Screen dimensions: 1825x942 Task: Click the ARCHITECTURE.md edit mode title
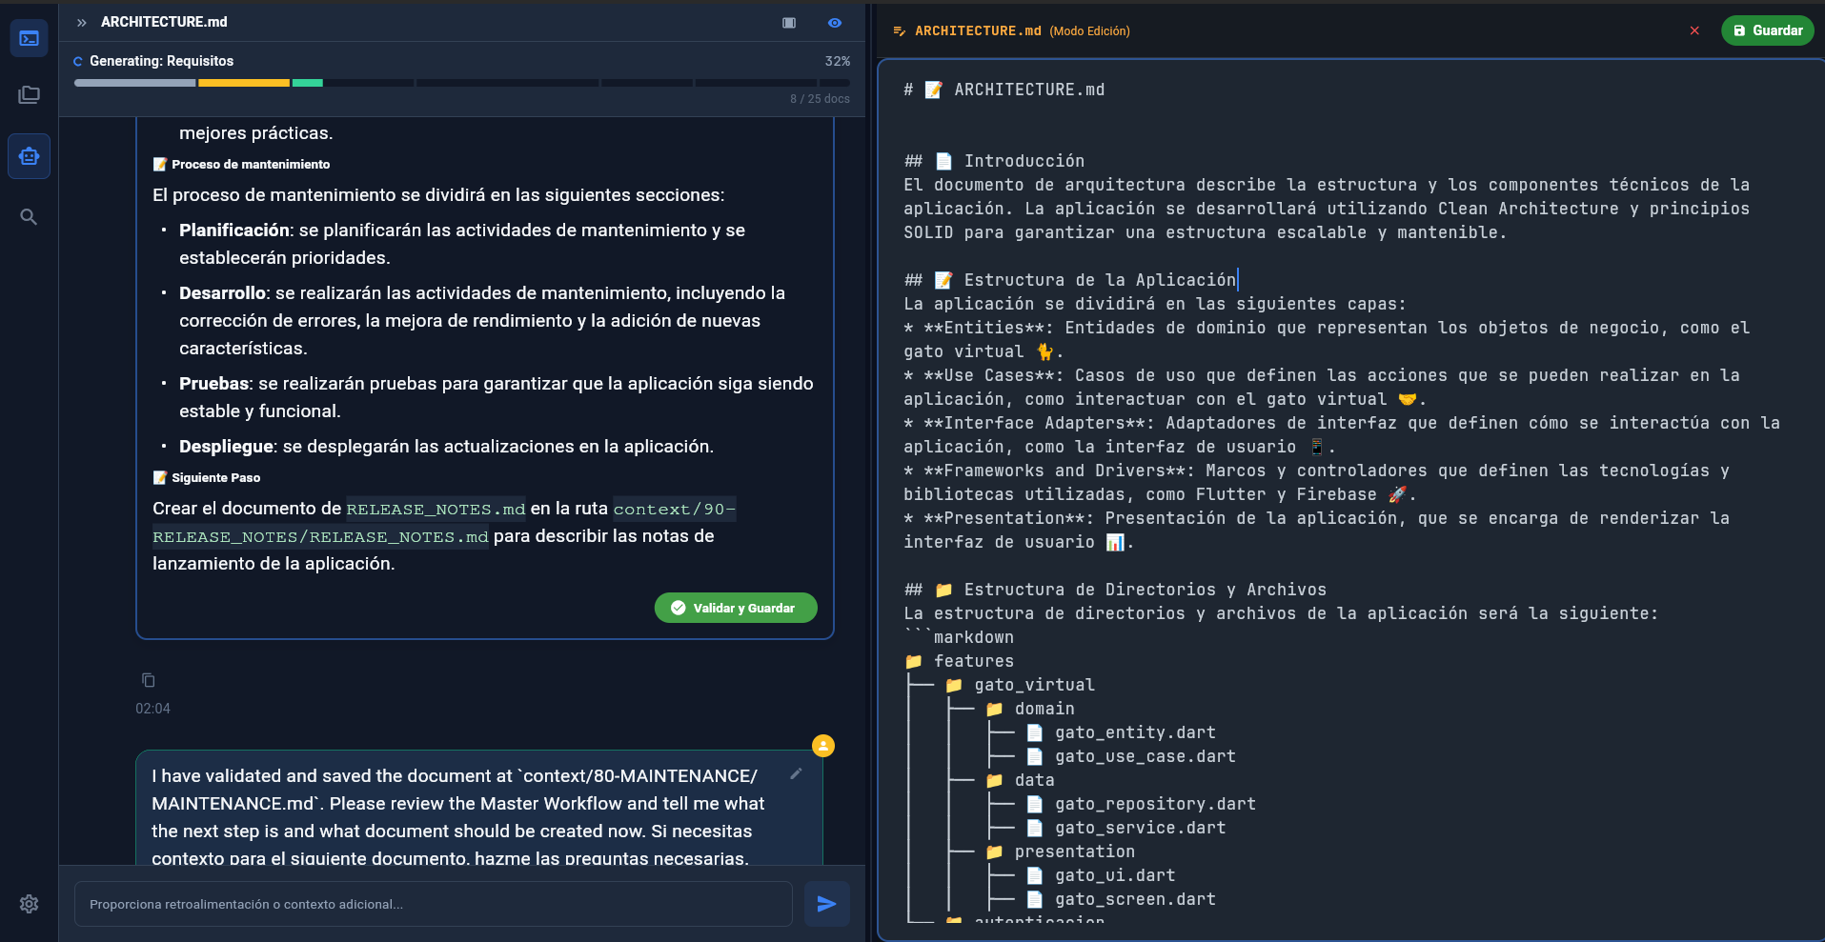click(978, 30)
